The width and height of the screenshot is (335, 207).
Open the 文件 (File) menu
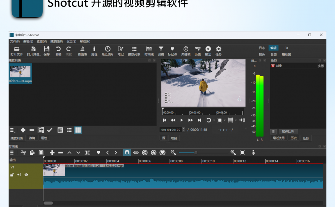[x=15, y=41]
